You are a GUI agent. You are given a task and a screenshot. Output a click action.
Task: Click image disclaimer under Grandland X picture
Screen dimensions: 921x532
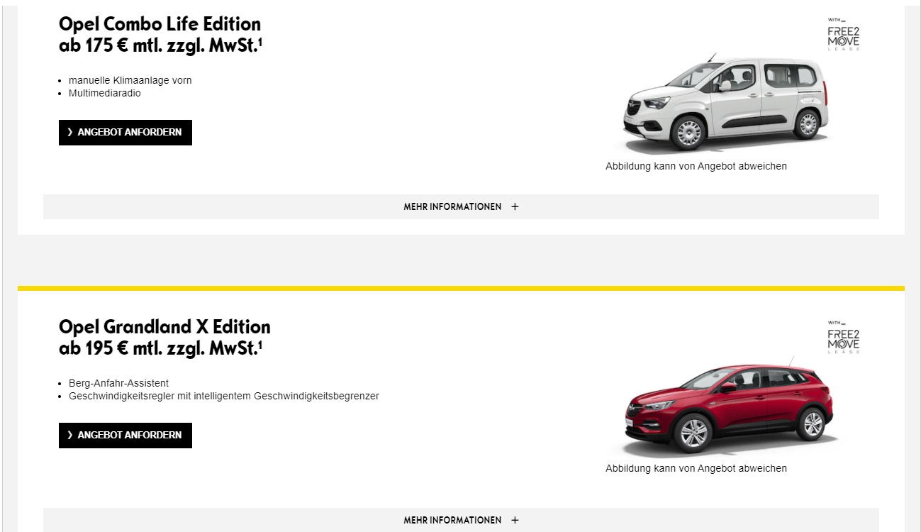tap(696, 468)
